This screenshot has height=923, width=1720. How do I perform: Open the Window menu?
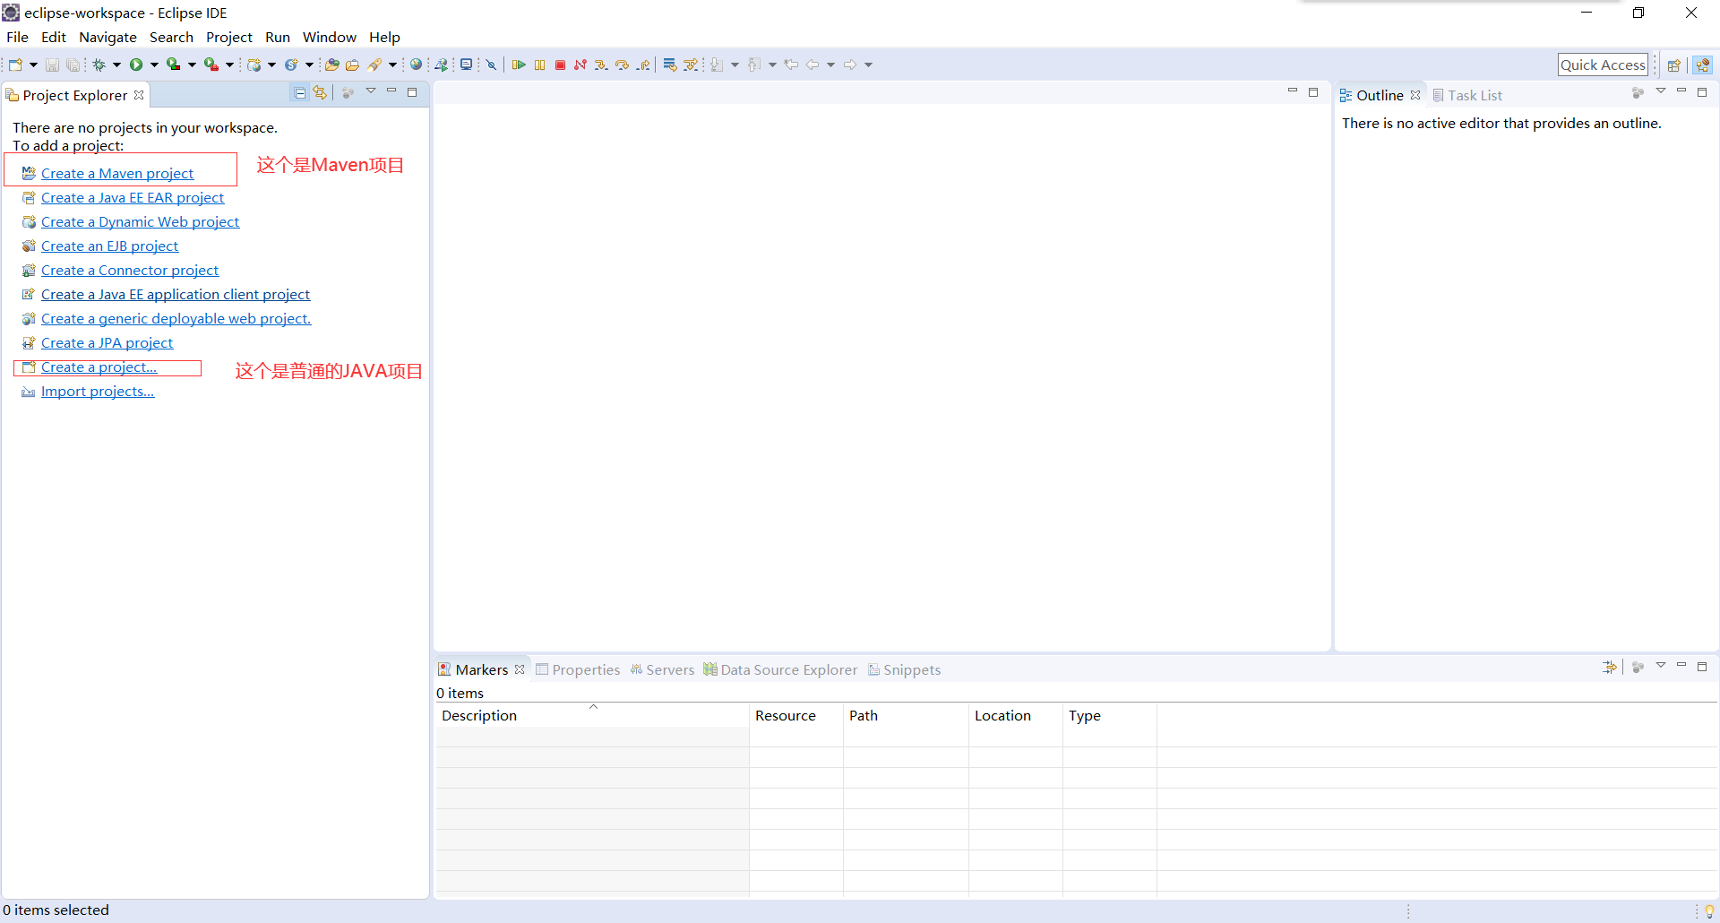click(330, 37)
